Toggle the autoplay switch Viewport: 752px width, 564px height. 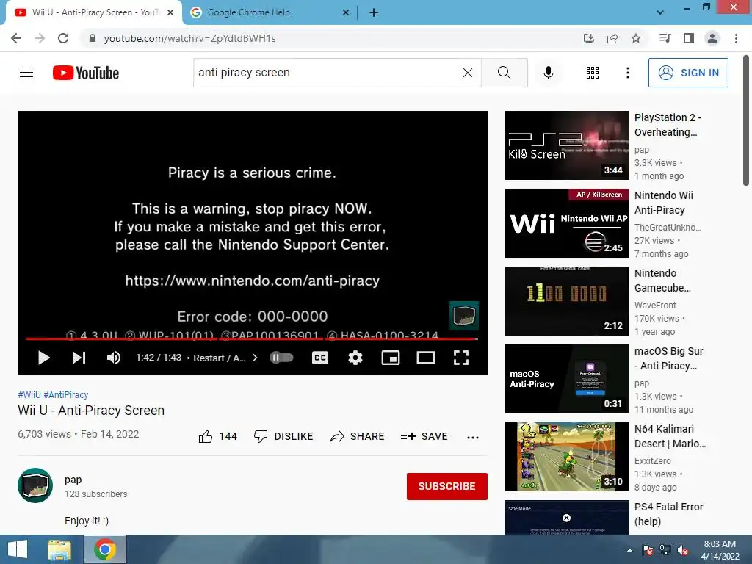[x=281, y=358]
